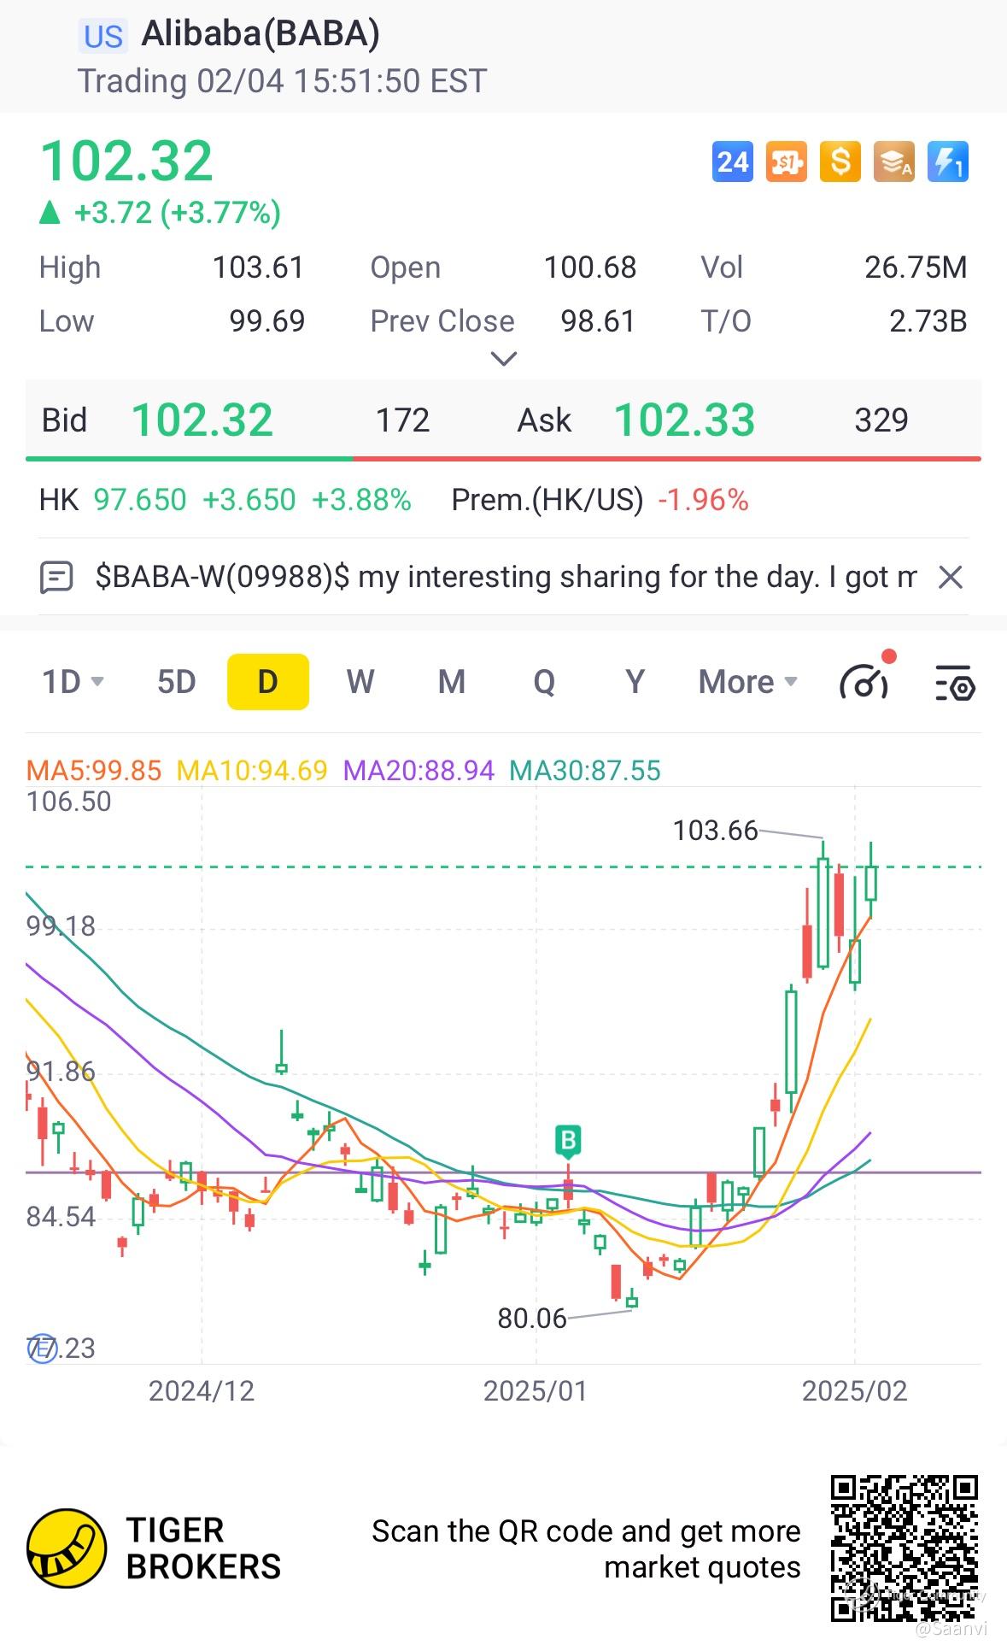Viewport: 1007px width, 1651px height.
Task: Tap the blue 24-hour trading badge
Action: 733,162
